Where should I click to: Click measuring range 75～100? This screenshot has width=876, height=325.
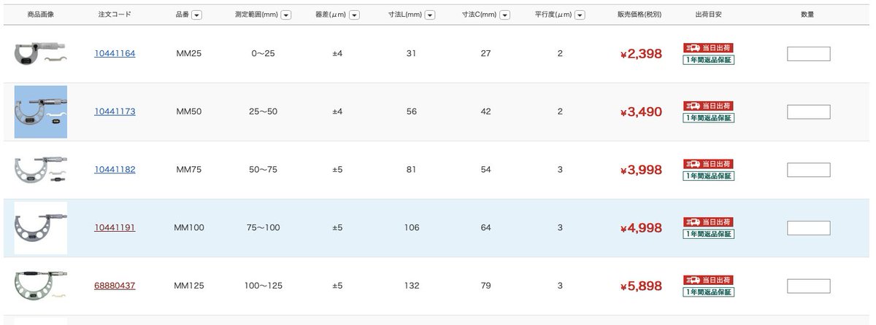tap(263, 228)
